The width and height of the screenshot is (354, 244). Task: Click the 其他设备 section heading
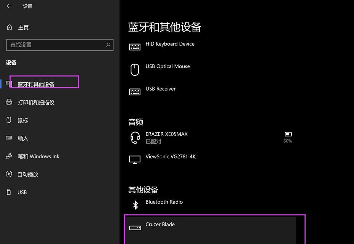pos(143,189)
